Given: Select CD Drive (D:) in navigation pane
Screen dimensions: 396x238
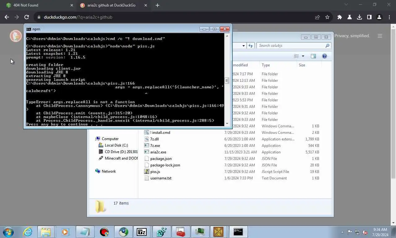Looking at the screenshot, I should point(121,152).
